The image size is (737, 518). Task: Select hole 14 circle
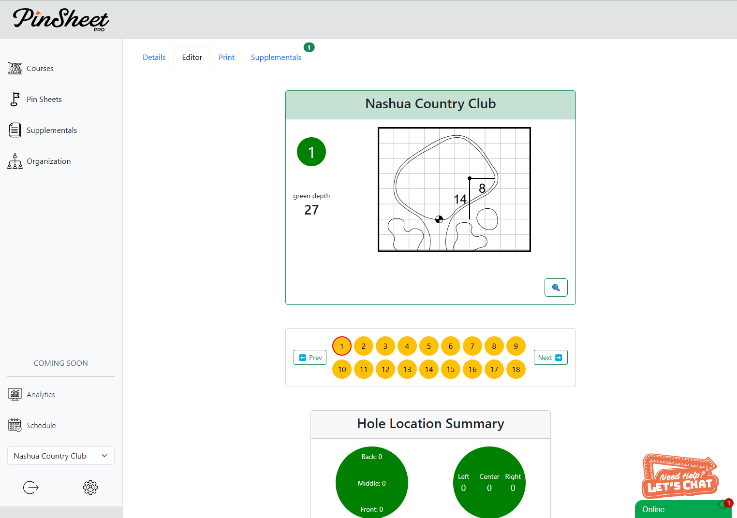[429, 369]
